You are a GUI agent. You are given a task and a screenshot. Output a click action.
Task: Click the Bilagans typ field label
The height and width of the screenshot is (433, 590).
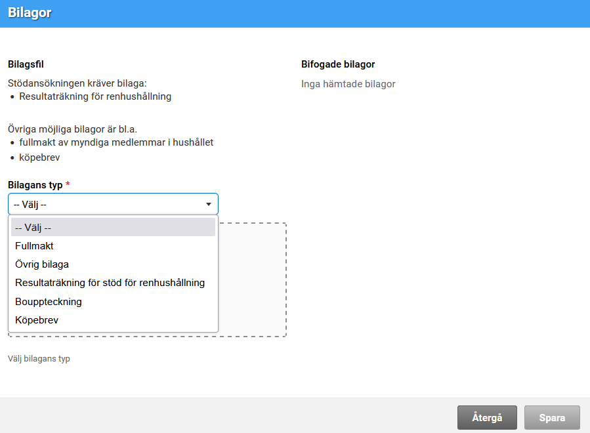[35, 185]
